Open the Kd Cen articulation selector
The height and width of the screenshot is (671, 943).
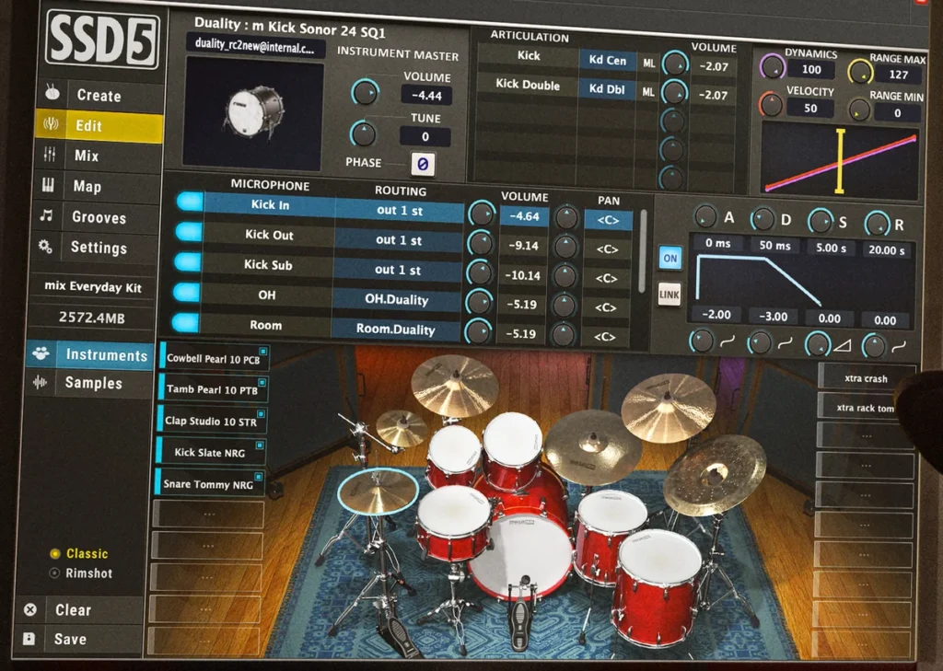(608, 60)
